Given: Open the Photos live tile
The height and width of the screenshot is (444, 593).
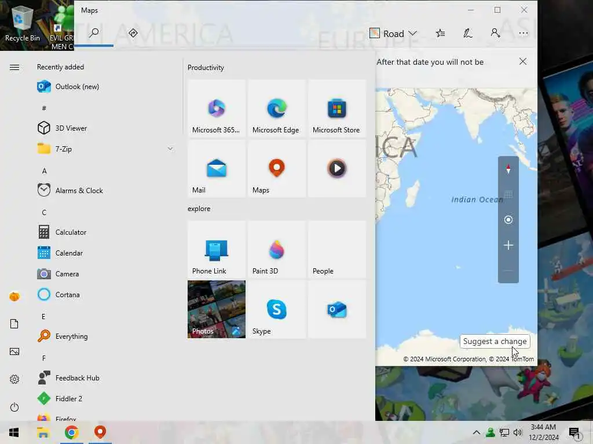Looking at the screenshot, I should point(217,309).
